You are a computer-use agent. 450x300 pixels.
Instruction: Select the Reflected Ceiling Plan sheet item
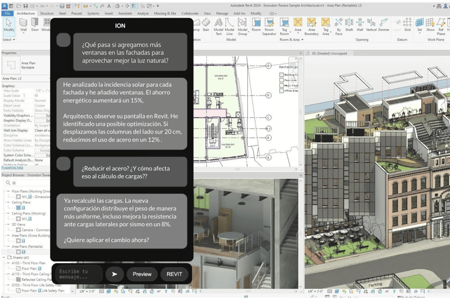pyautogui.click(x=33, y=279)
